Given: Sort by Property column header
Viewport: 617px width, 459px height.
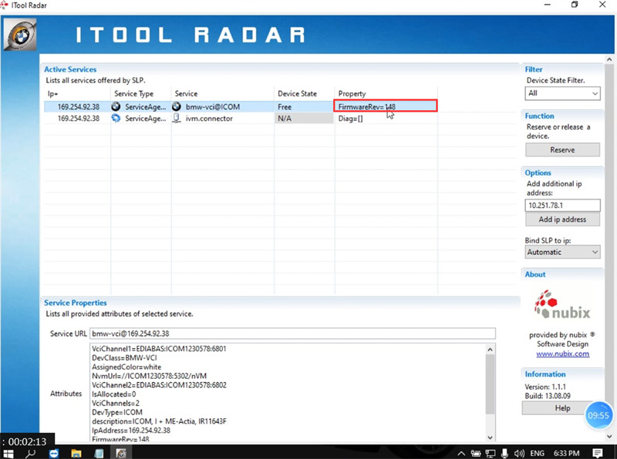Looking at the screenshot, I should tap(386, 93).
